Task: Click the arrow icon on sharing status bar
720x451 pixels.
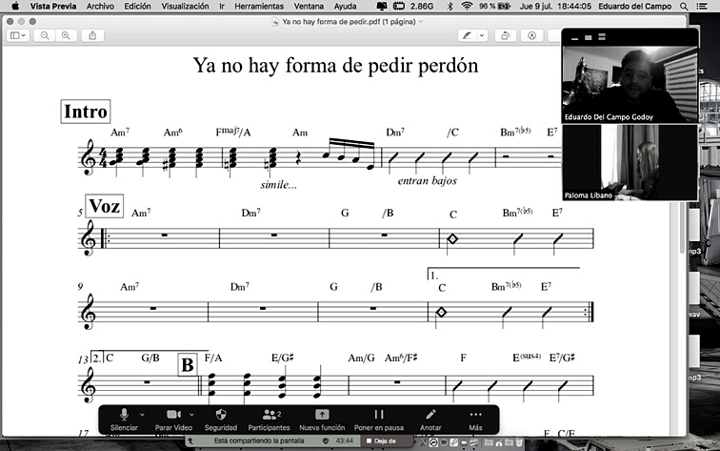Action: (x=190, y=441)
